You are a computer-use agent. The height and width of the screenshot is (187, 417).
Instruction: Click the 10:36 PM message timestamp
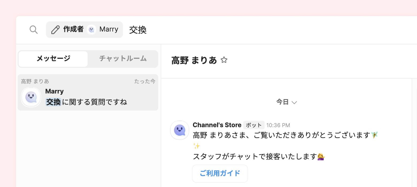tap(278, 125)
